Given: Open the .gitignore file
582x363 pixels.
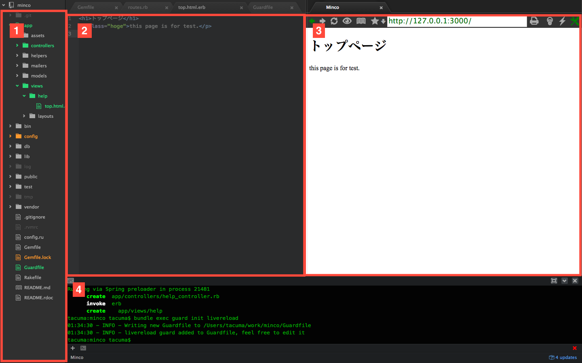Looking at the screenshot, I should coord(30,217).
